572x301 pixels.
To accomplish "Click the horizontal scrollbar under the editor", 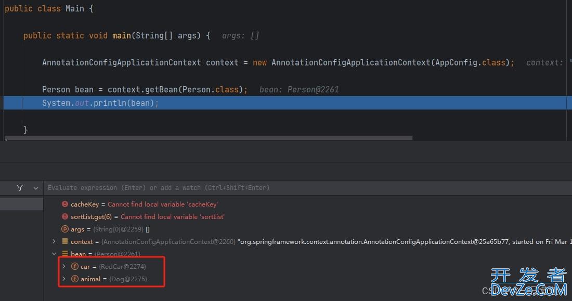I will 208,138.
